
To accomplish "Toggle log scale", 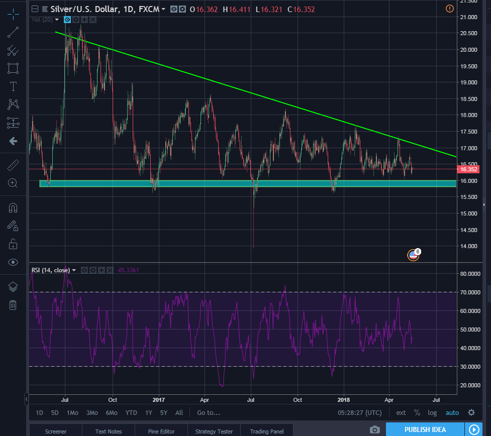I will coord(432,413).
